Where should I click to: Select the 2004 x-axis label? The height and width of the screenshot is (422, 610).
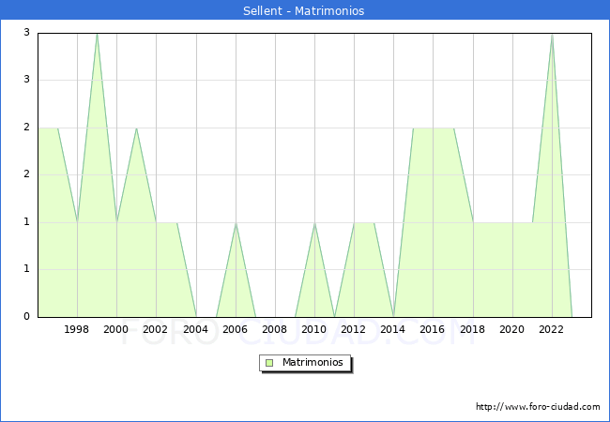(x=196, y=329)
